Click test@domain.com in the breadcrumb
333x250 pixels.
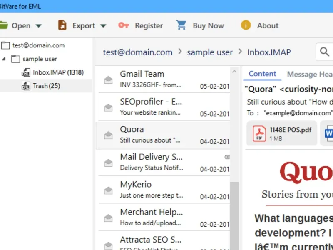pyautogui.click(x=138, y=52)
